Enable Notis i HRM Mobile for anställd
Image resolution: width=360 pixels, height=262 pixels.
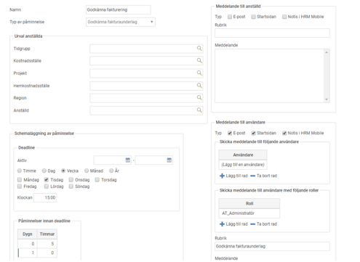click(x=284, y=17)
